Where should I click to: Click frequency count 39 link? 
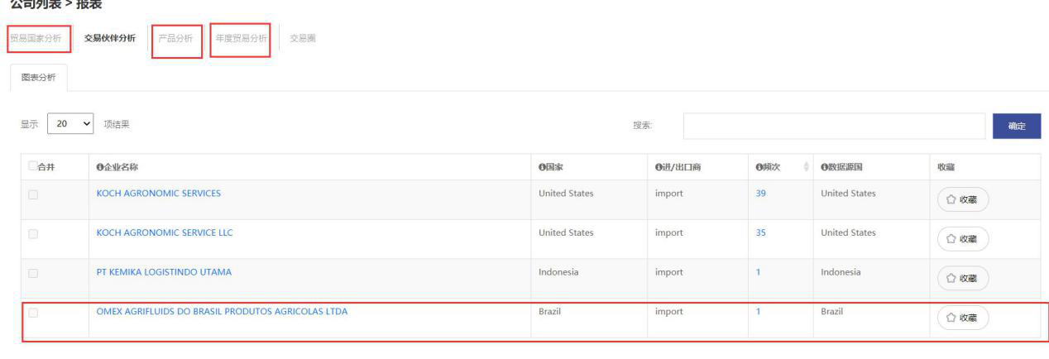click(760, 194)
